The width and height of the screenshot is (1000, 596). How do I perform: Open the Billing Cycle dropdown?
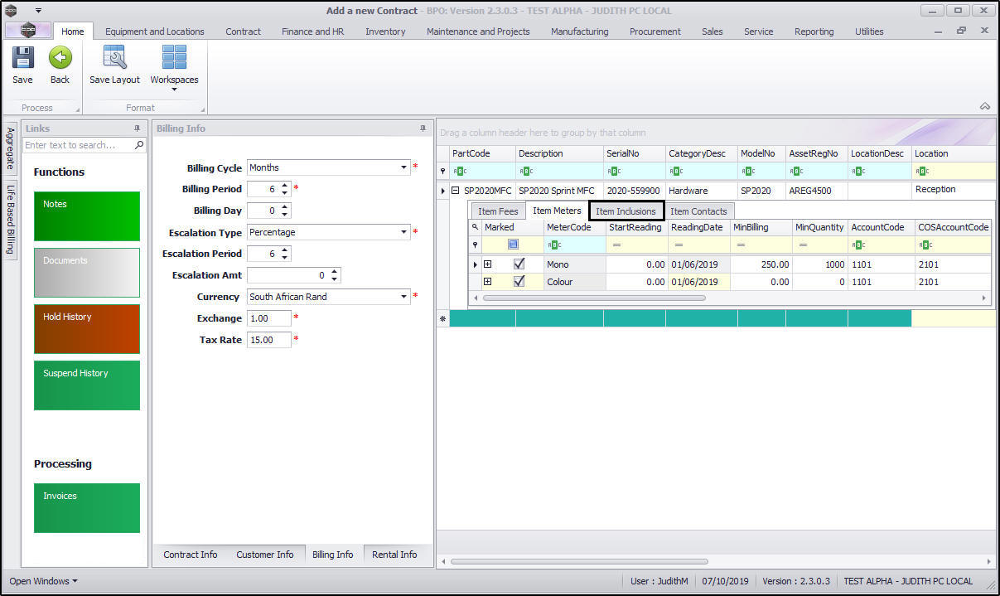click(x=403, y=167)
